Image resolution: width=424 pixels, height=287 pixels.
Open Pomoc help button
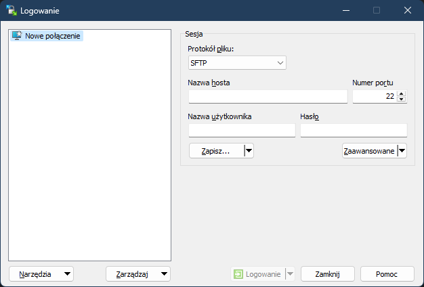click(387, 274)
